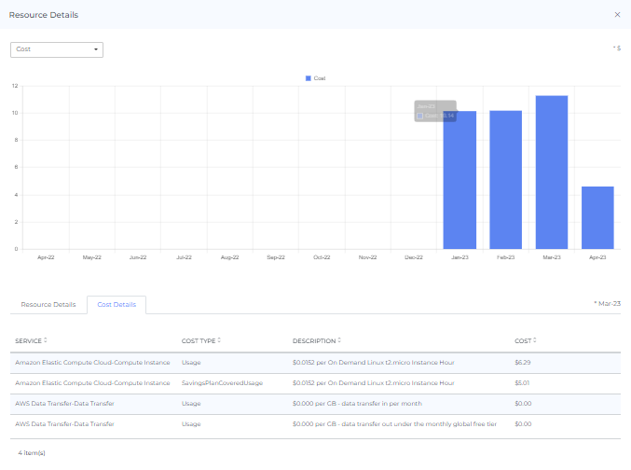631x470 pixels.
Task: Open AWS Data Transfer link for data transfer out
Action: (64, 423)
